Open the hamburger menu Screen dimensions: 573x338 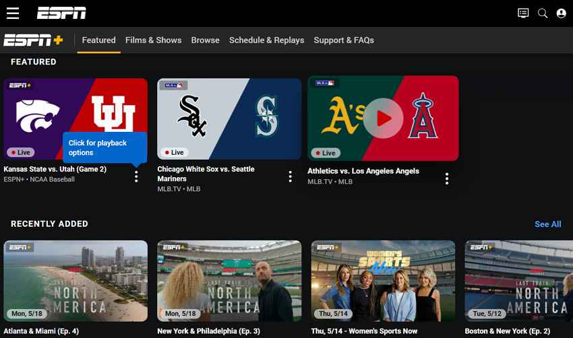[13, 13]
